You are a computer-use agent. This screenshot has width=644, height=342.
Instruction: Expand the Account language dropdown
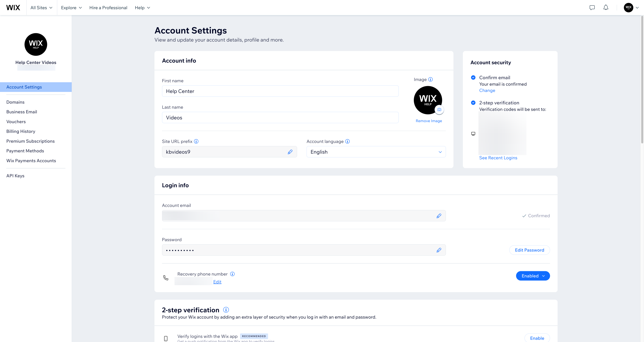tap(376, 152)
